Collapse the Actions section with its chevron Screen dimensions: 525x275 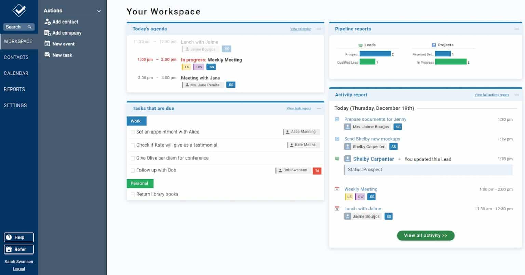click(99, 11)
